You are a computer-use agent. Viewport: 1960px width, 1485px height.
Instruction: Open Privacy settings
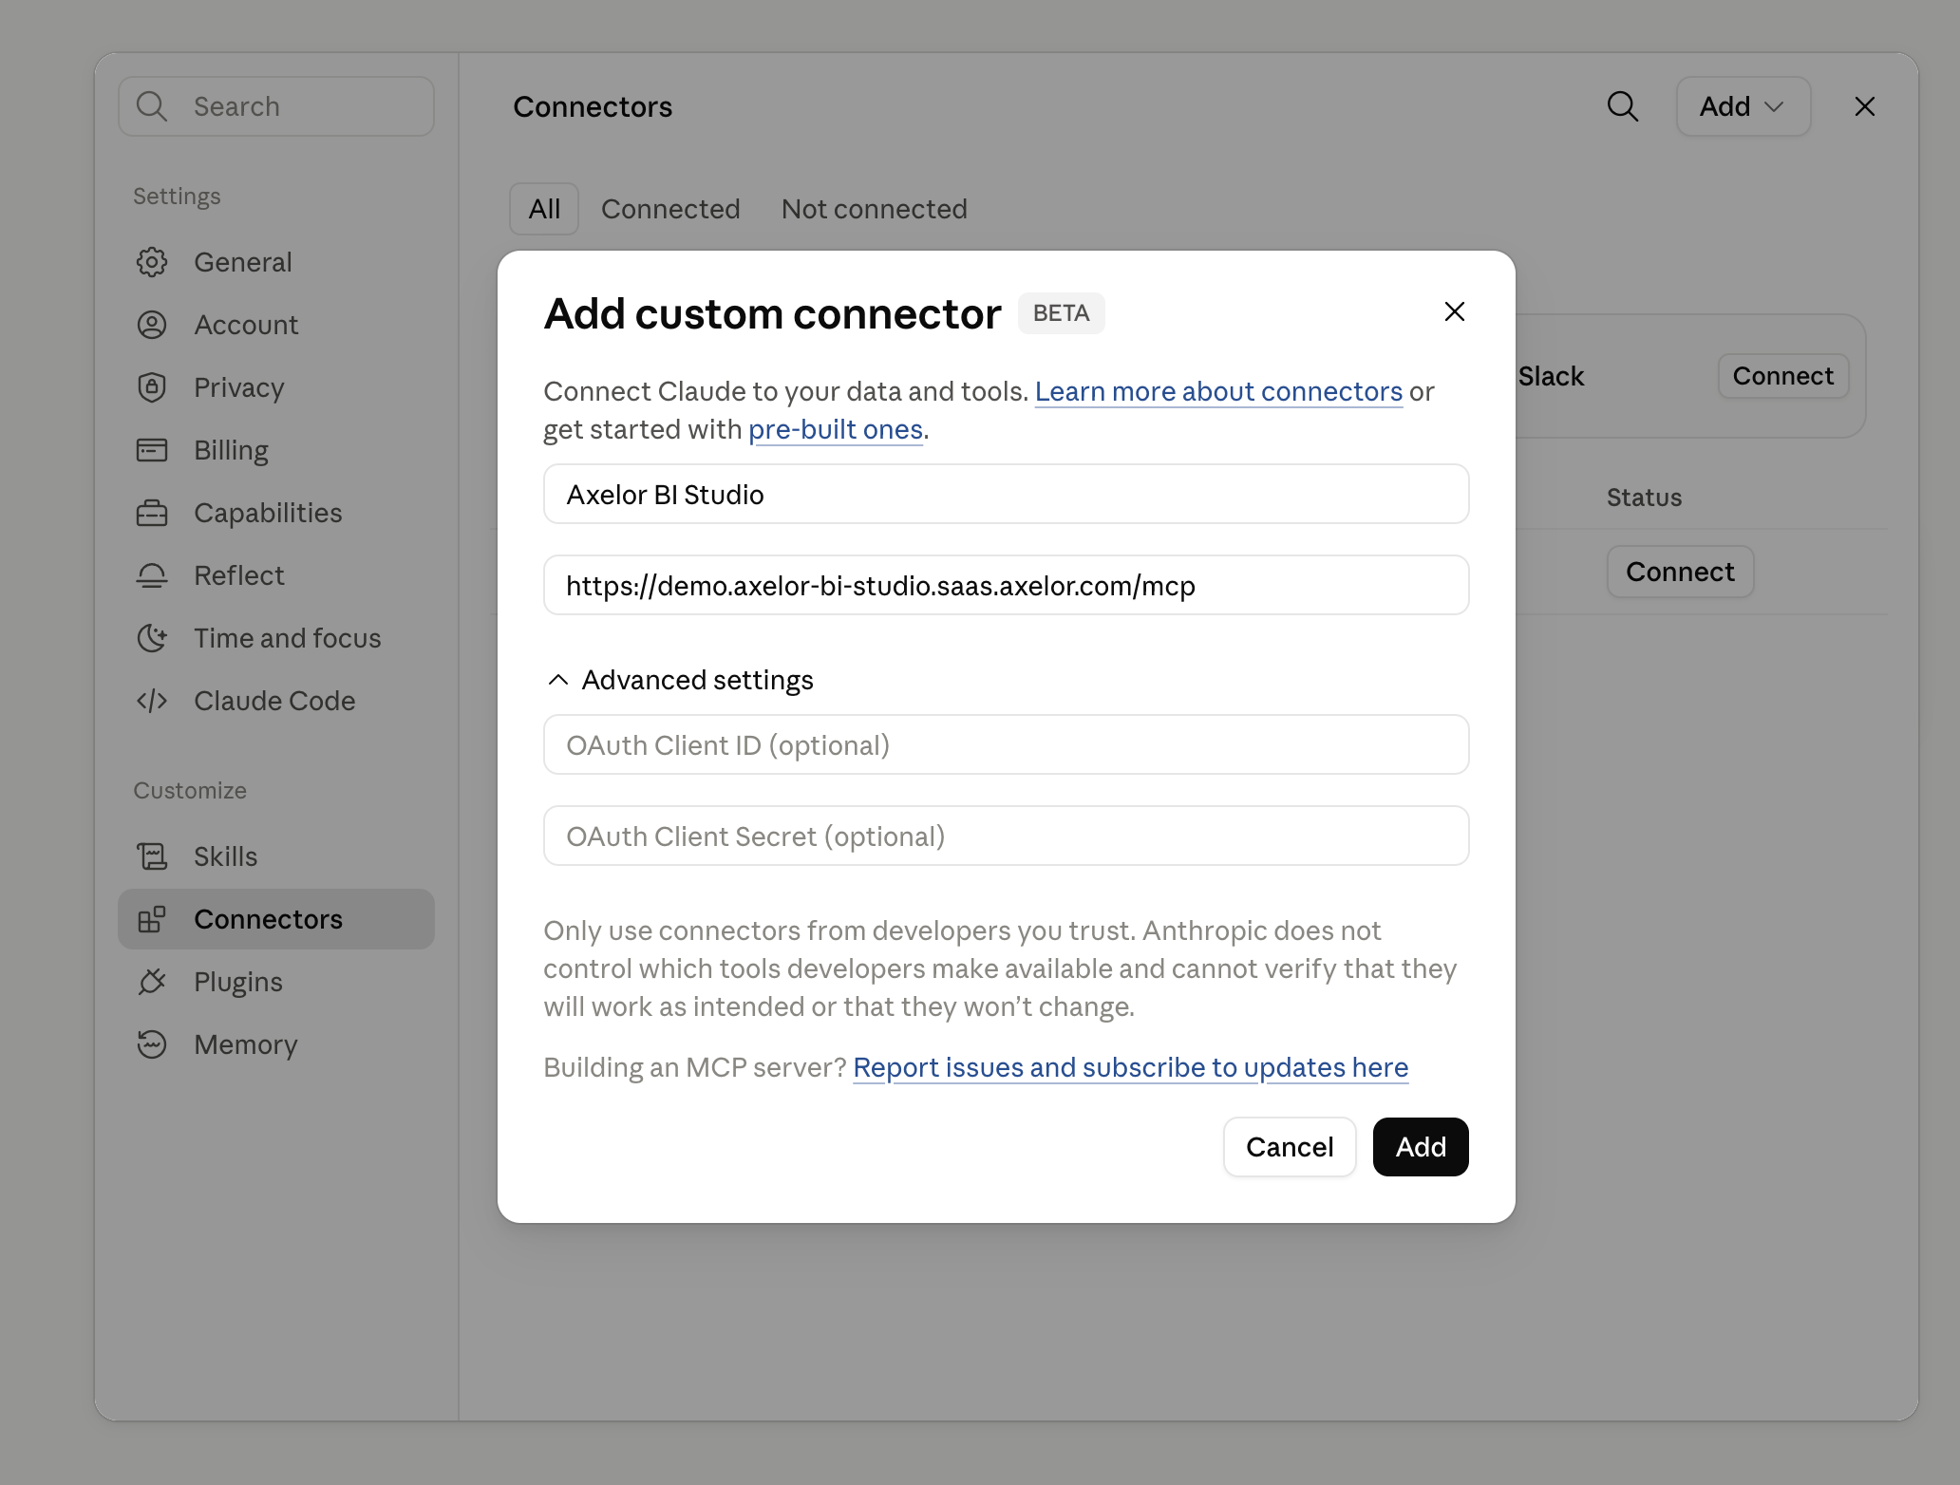(x=276, y=387)
